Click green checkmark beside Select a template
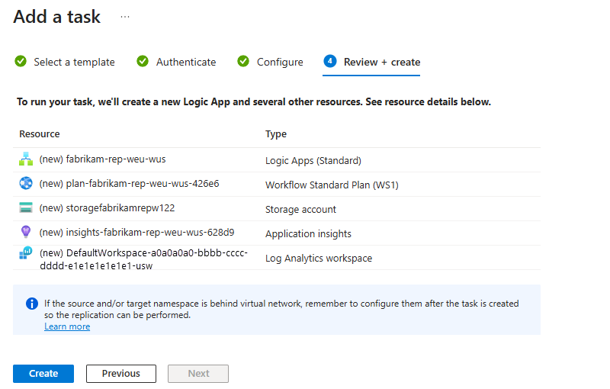The width and height of the screenshot is (610, 389). pyautogui.click(x=21, y=62)
